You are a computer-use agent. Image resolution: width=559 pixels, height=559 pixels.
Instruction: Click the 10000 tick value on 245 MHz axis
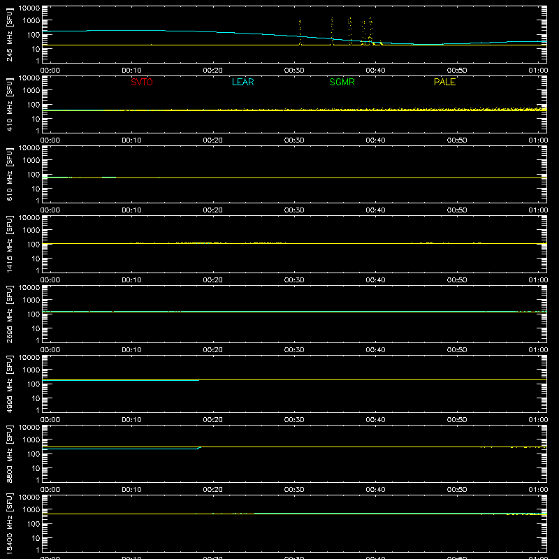pyautogui.click(x=29, y=8)
